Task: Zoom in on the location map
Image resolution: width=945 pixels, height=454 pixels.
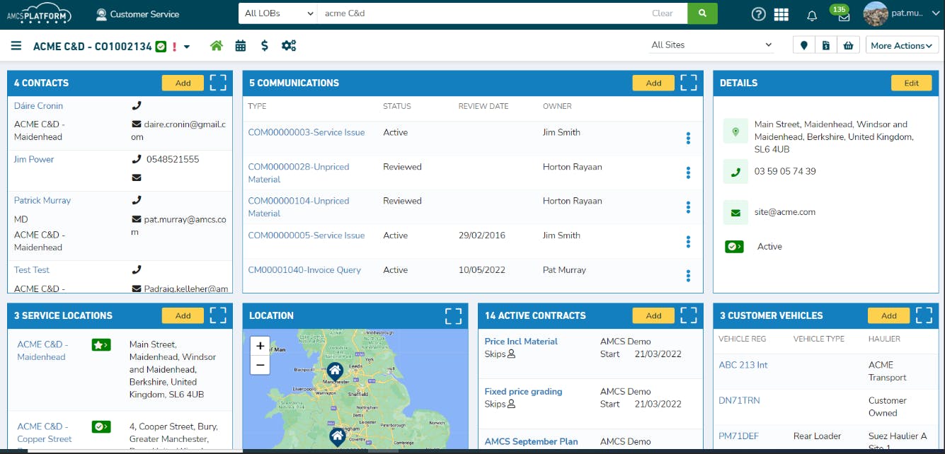Action: click(x=260, y=346)
